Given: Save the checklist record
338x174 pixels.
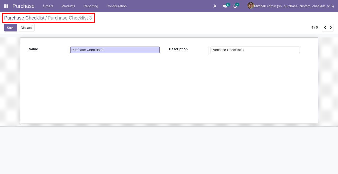Looking at the screenshot, I should point(11,28).
